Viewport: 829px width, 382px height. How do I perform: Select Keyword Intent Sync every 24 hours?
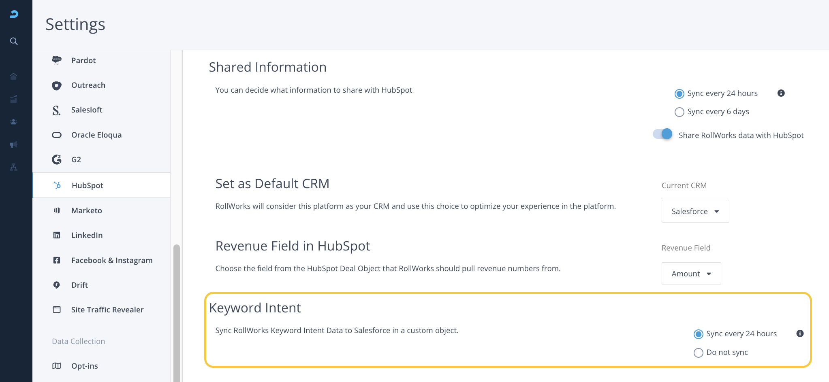coord(698,334)
